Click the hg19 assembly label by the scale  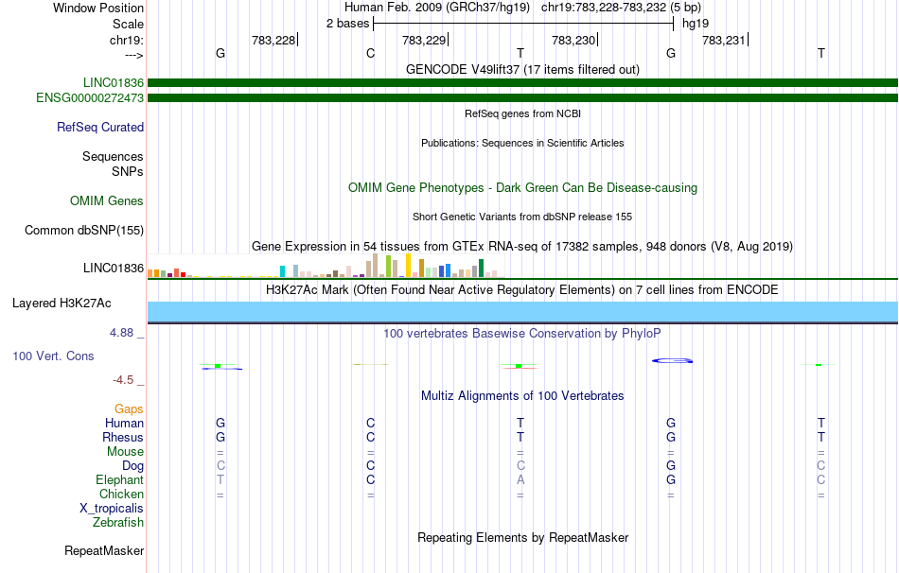click(696, 24)
